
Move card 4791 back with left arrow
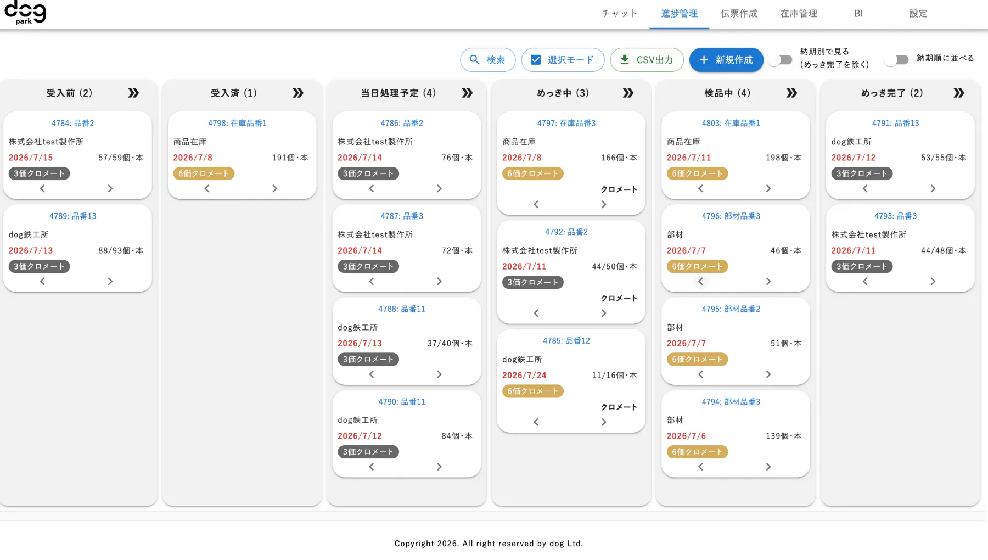pos(865,188)
